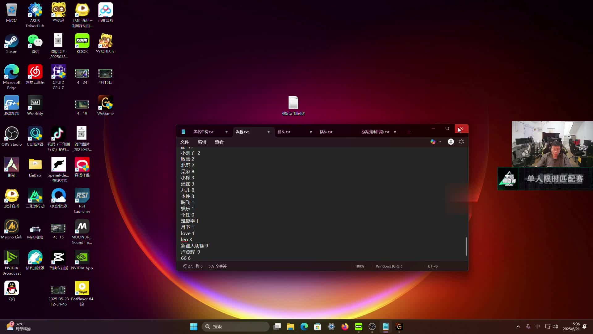593x334 pixels.
Task: Click the line leo 3 in text
Action: pos(187,240)
